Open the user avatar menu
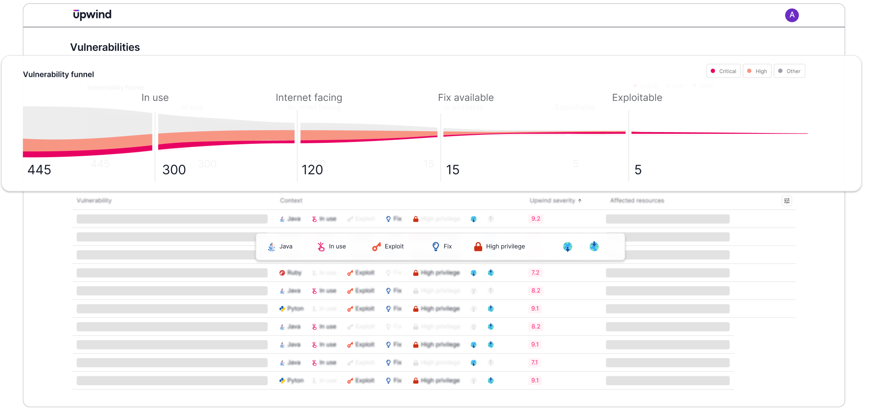The width and height of the screenshot is (874, 408). pyautogui.click(x=792, y=15)
